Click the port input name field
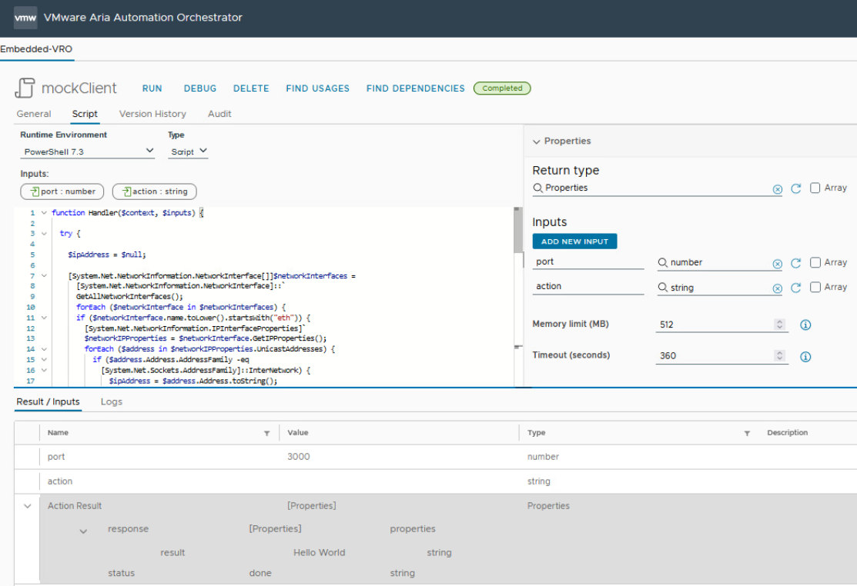The width and height of the screenshot is (857, 586). (x=588, y=262)
